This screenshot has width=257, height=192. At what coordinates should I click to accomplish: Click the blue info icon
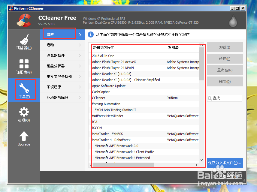(x=91, y=34)
